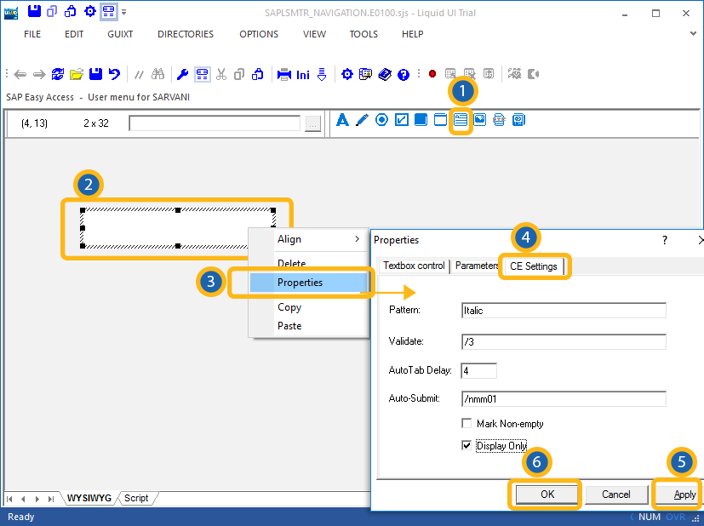
Task: Click the printer icon in toolbar
Action: point(284,75)
